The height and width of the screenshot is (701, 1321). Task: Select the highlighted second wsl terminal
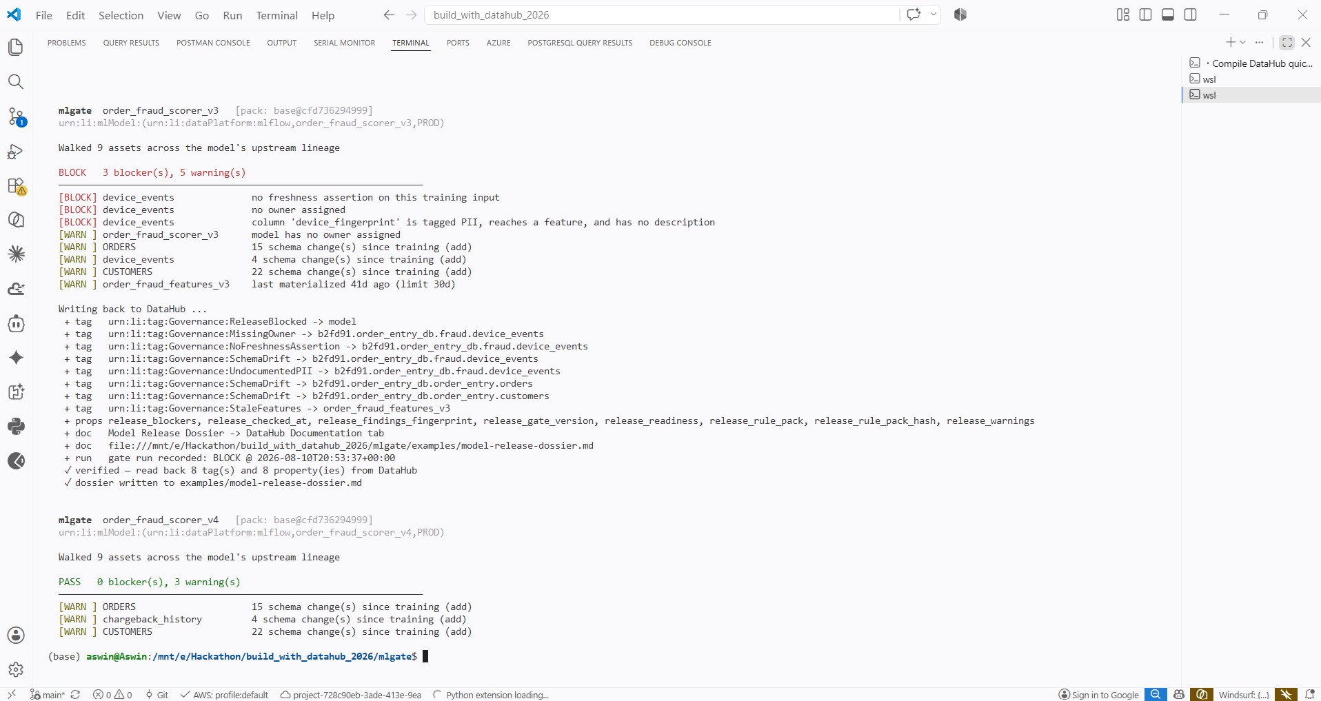point(1251,95)
